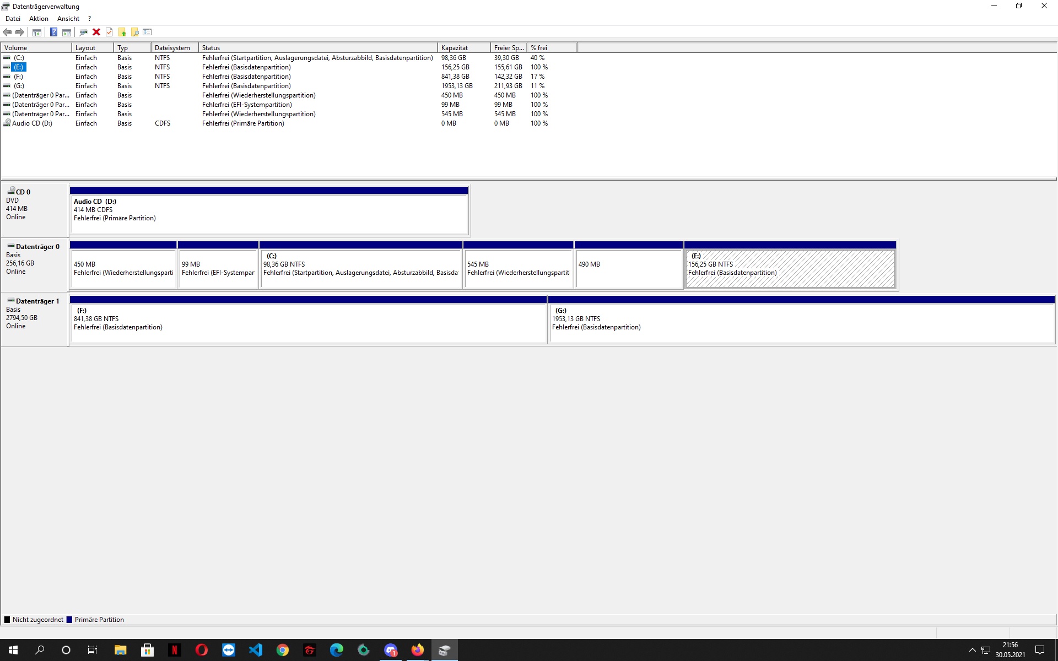Show hidden system tray icons chevron
The image size is (1058, 661).
tap(972, 651)
